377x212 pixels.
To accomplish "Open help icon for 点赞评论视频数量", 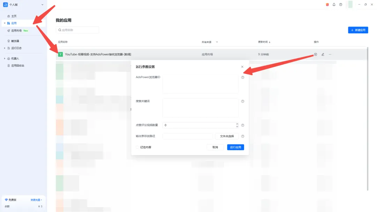I will (243, 125).
